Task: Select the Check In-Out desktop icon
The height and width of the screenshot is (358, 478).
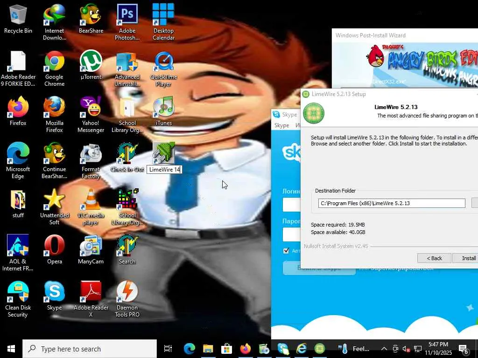Action: click(x=127, y=158)
